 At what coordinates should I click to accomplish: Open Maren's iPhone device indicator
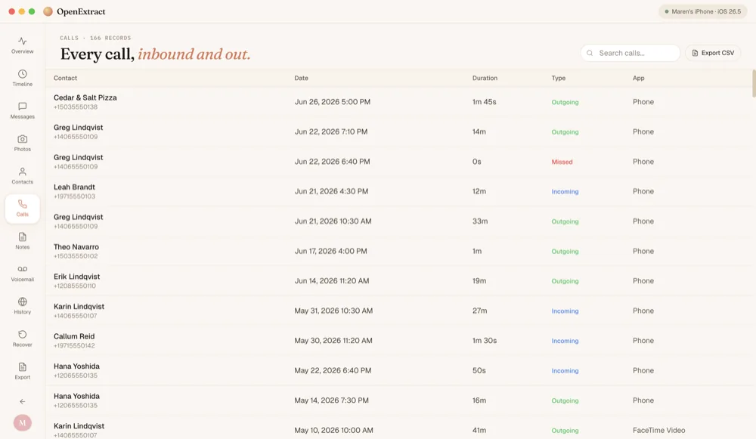coord(702,11)
